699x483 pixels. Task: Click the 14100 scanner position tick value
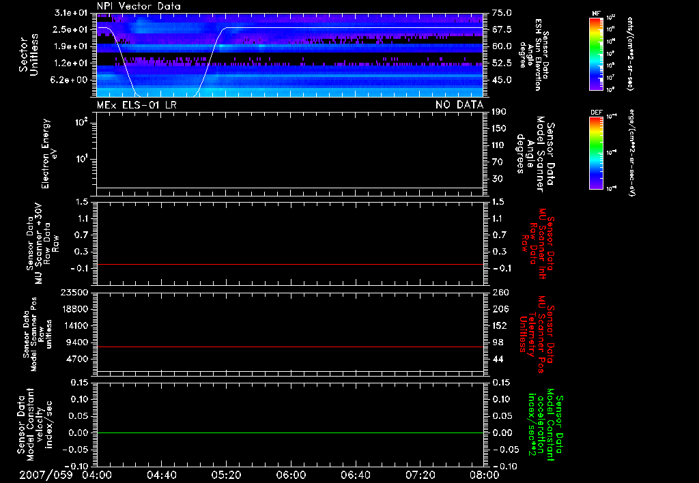74,325
